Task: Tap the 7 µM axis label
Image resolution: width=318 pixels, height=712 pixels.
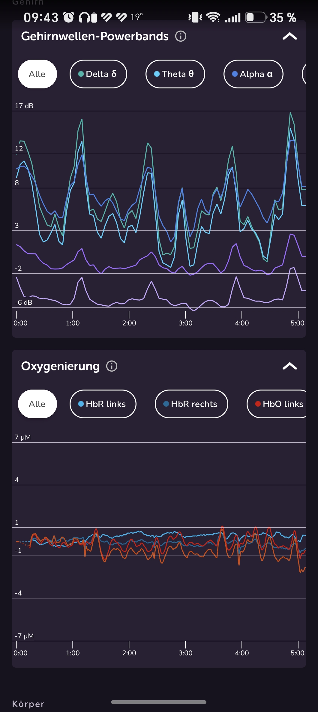Action: pos(23,437)
